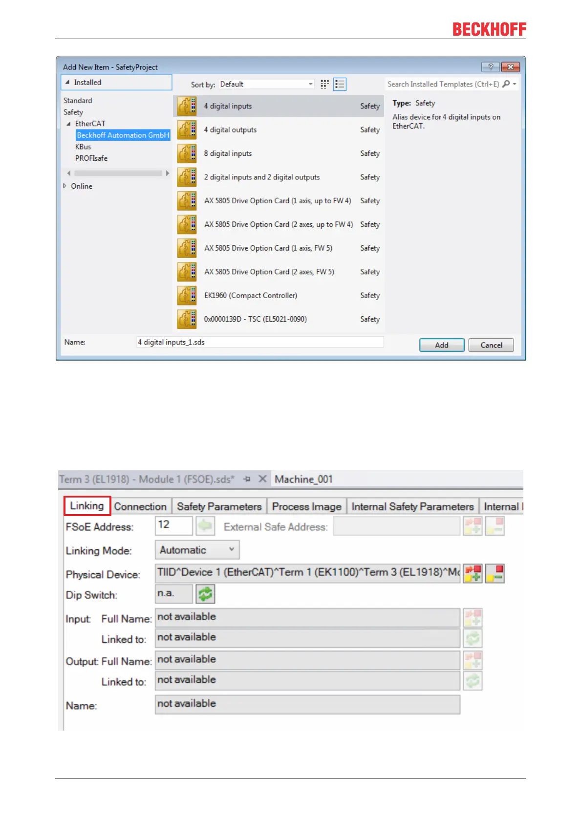582x823 pixels.
Task: Select '0x0000139D - TSC (EL5021-0090)' entry
Action: coord(279,319)
